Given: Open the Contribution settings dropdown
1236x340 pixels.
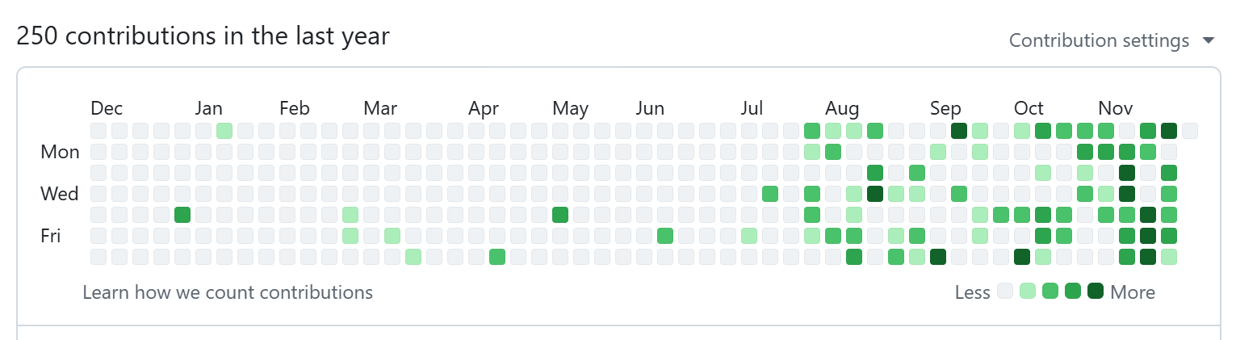Looking at the screenshot, I should click(1099, 40).
